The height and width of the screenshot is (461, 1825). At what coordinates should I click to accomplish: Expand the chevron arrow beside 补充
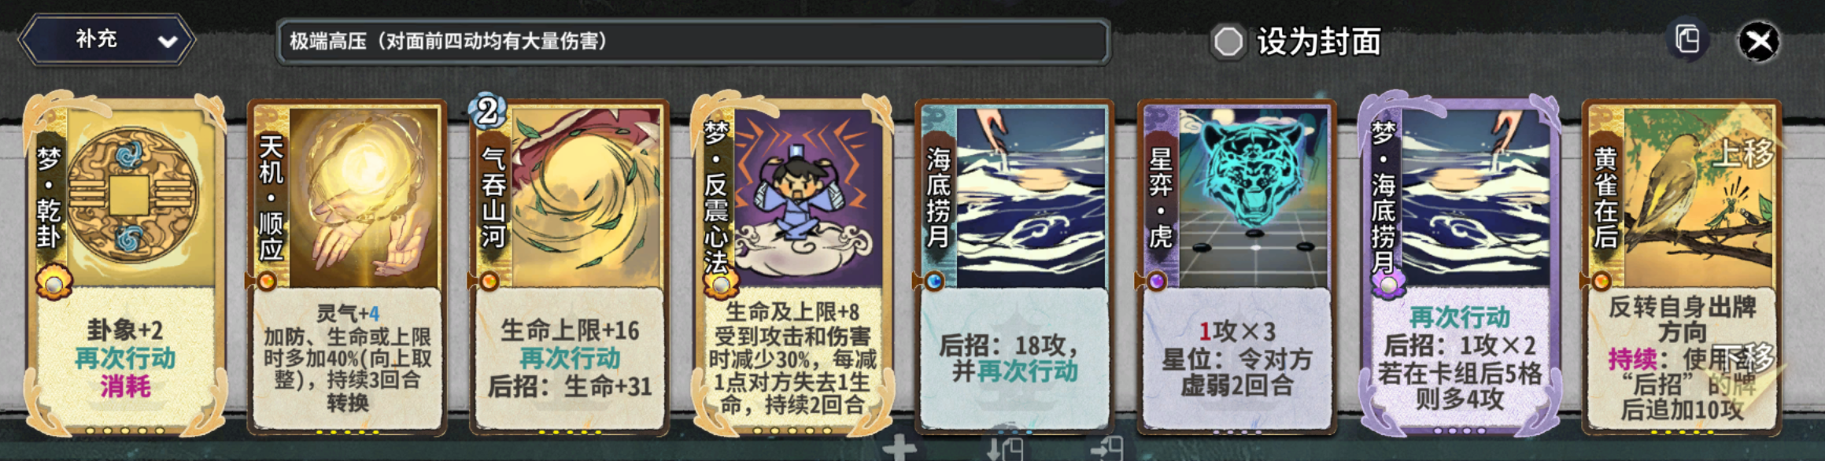pyautogui.click(x=168, y=41)
